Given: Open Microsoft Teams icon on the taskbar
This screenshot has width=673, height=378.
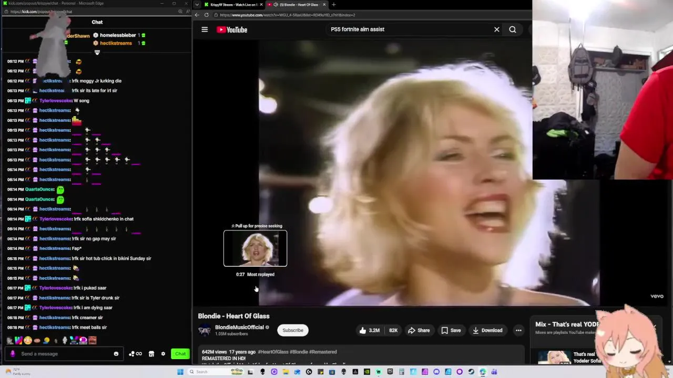Looking at the screenshot, I should coord(494,372).
